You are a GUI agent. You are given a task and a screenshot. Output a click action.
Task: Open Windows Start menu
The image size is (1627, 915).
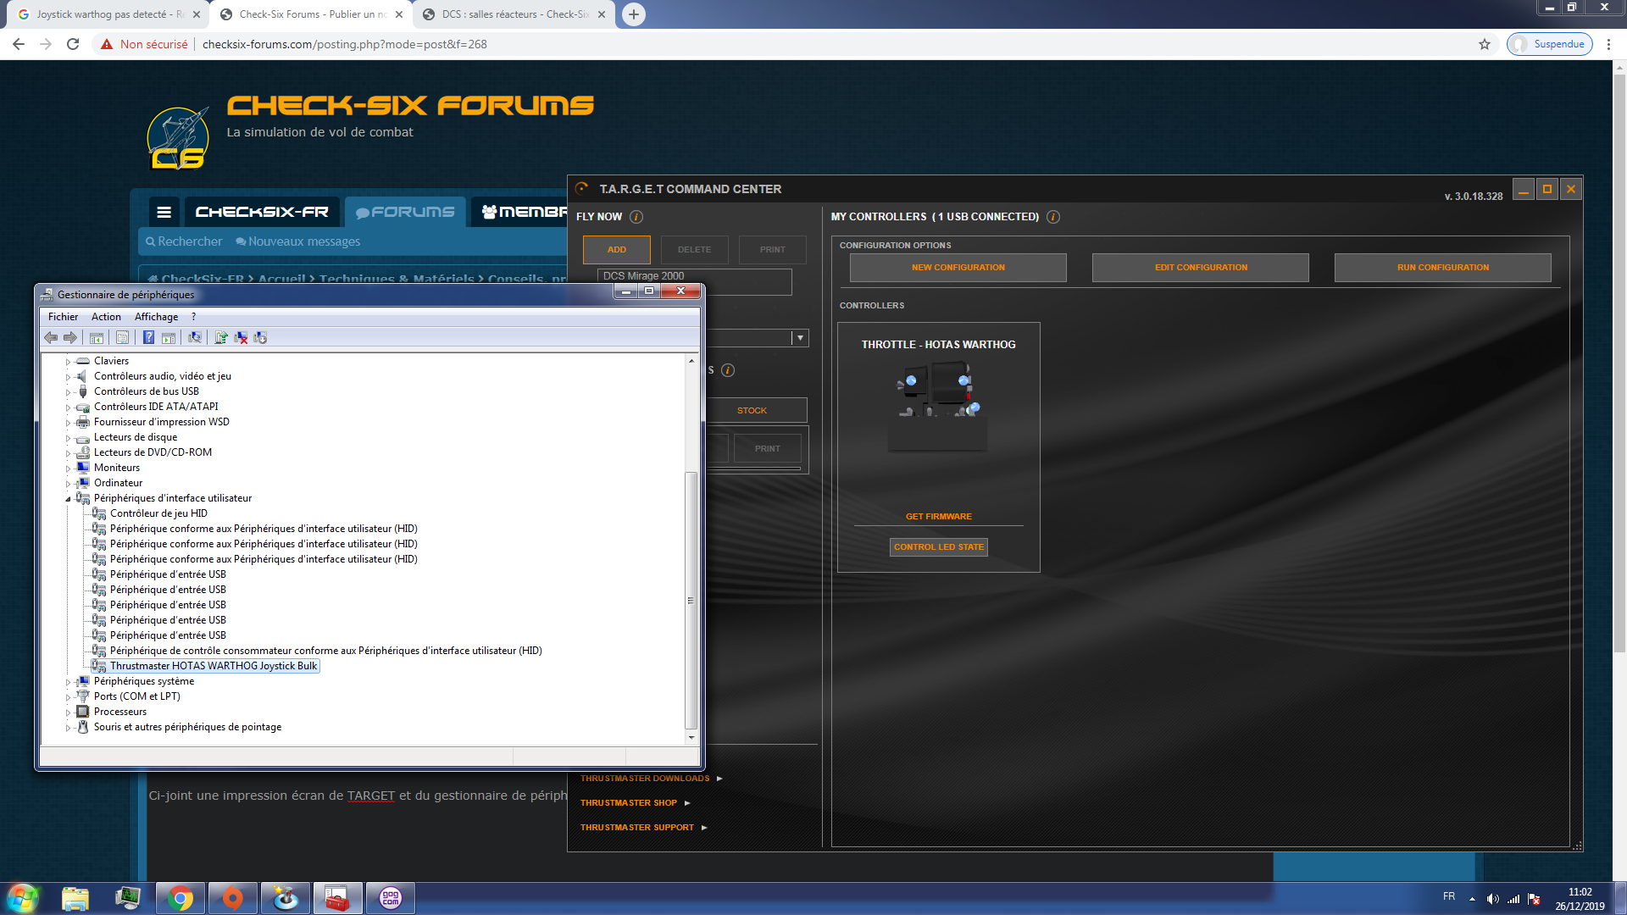point(23,898)
